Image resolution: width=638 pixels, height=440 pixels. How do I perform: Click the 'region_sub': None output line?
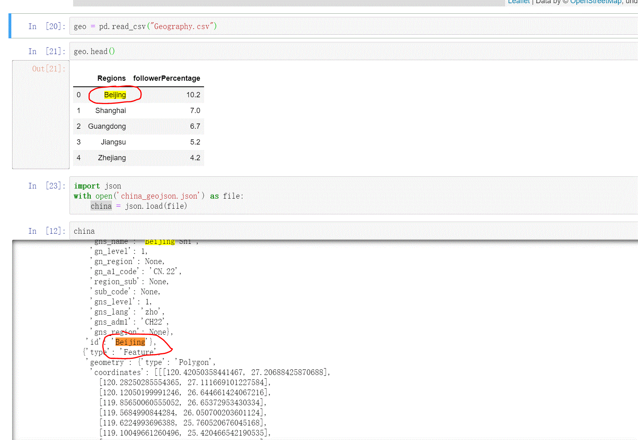coord(129,281)
